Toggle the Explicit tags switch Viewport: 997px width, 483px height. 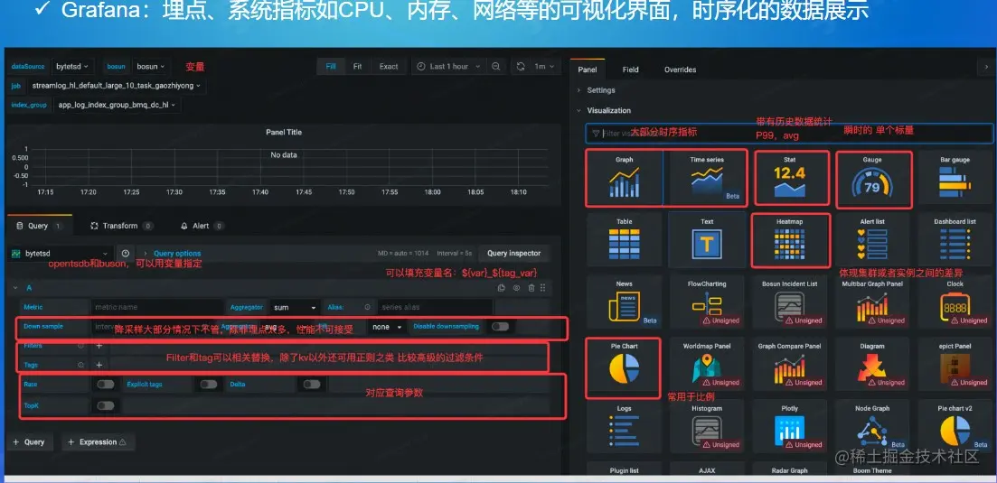[x=209, y=384]
